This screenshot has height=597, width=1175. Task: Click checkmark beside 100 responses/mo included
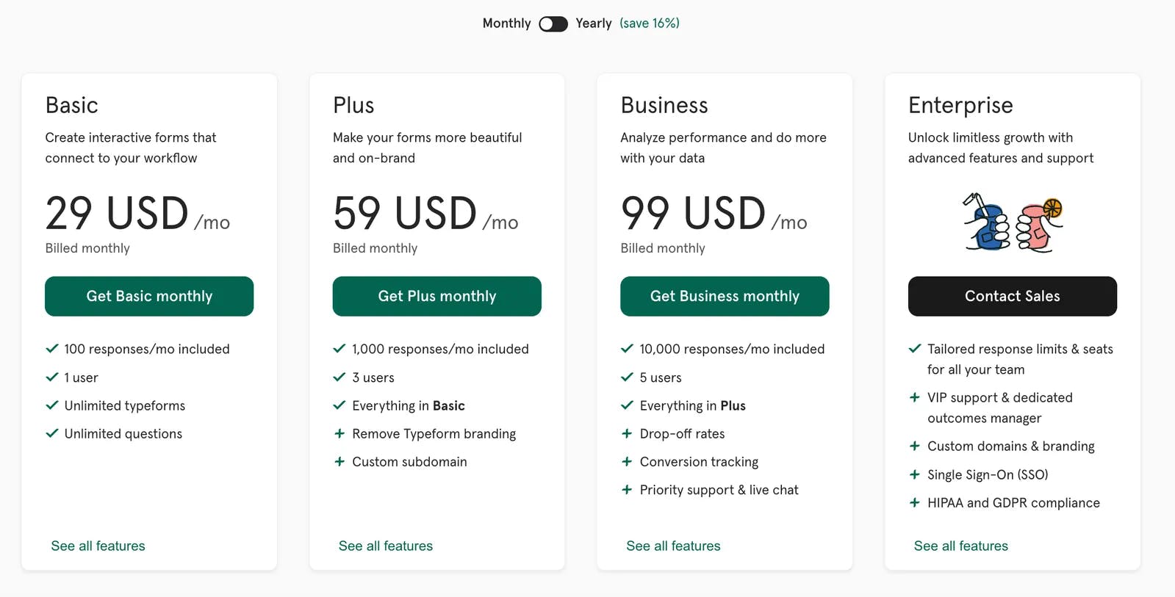click(52, 349)
